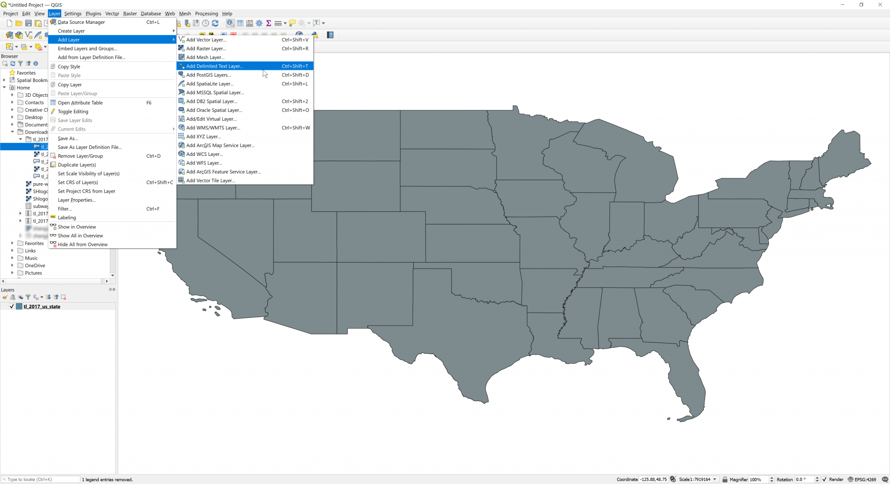
Task: Open the Vector menu
Action: click(x=112, y=13)
